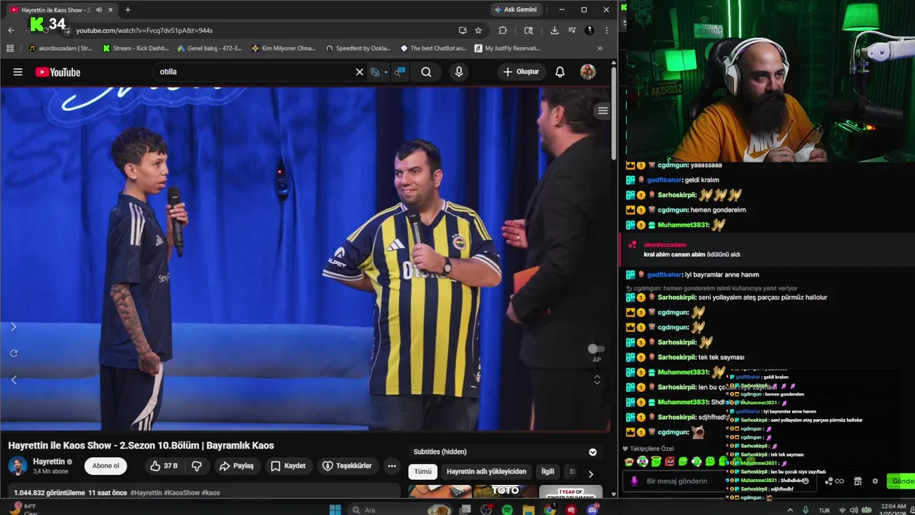This screenshot has height=515, width=915.
Task: Subscribe with the Abone ol button
Action: click(105, 466)
